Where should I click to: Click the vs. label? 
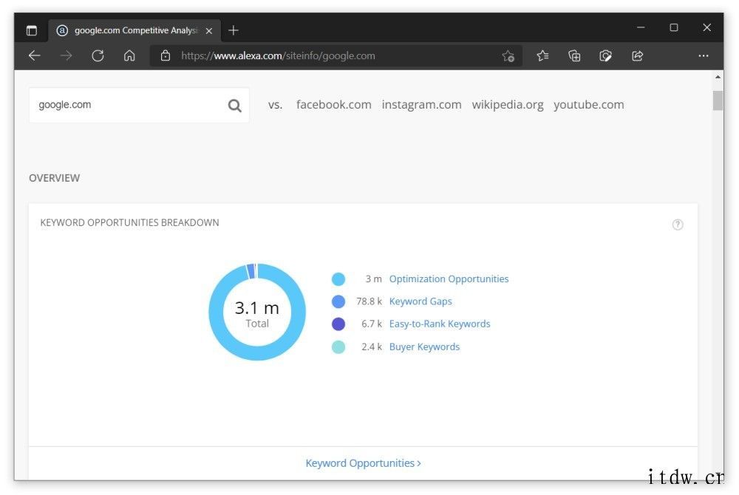click(x=275, y=105)
